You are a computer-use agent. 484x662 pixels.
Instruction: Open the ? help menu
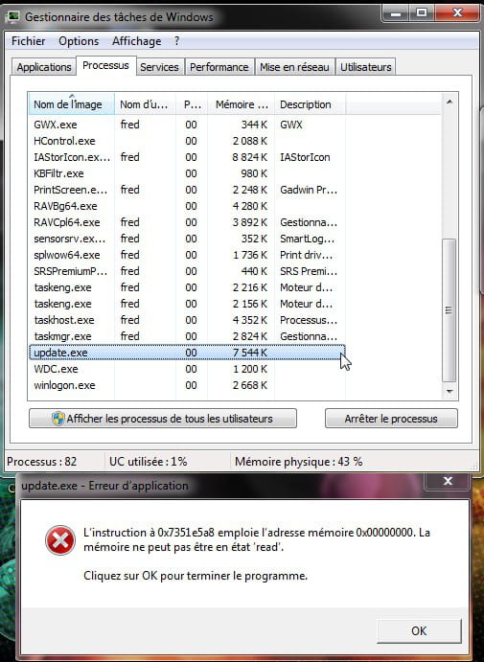(x=176, y=41)
